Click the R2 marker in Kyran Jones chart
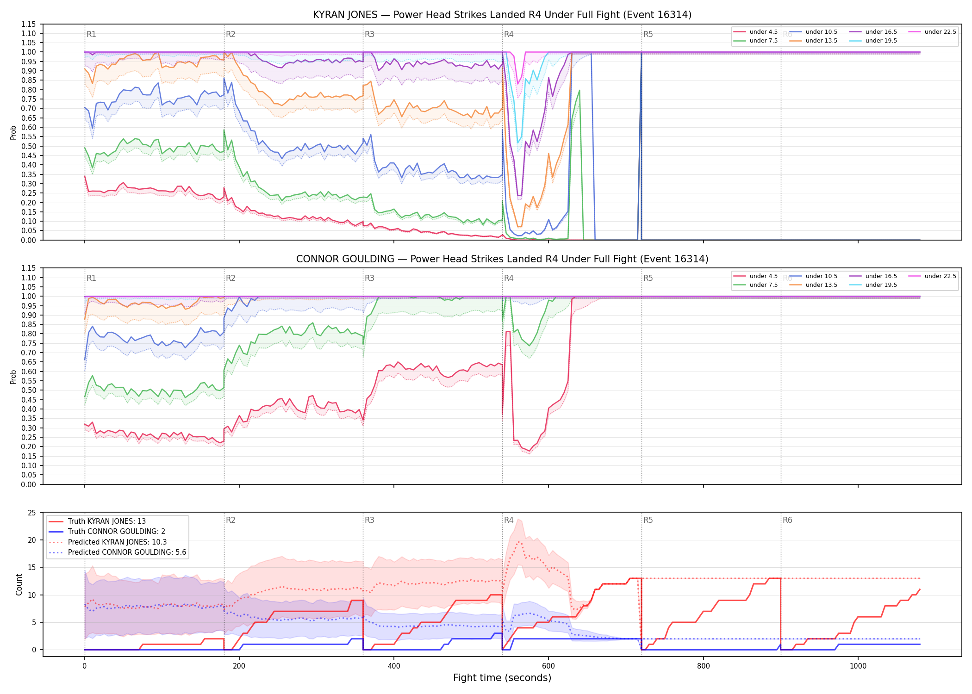Screen dimensions: 972x694 click(x=231, y=34)
